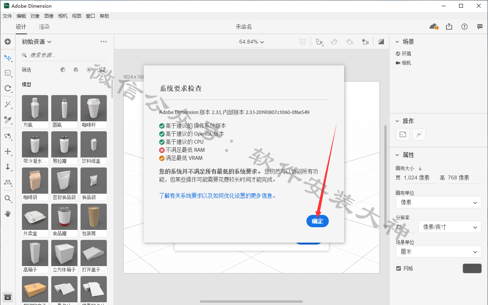Click the match image action button
The height and width of the screenshot is (305, 488).
coord(403,134)
